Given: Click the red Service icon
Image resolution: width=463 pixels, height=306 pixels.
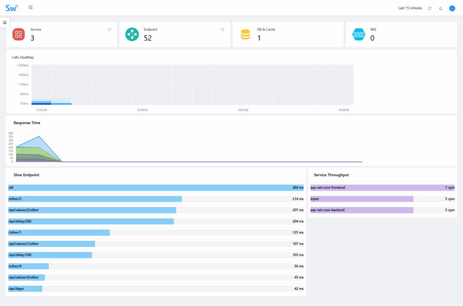Looking at the screenshot, I should pos(18,34).
